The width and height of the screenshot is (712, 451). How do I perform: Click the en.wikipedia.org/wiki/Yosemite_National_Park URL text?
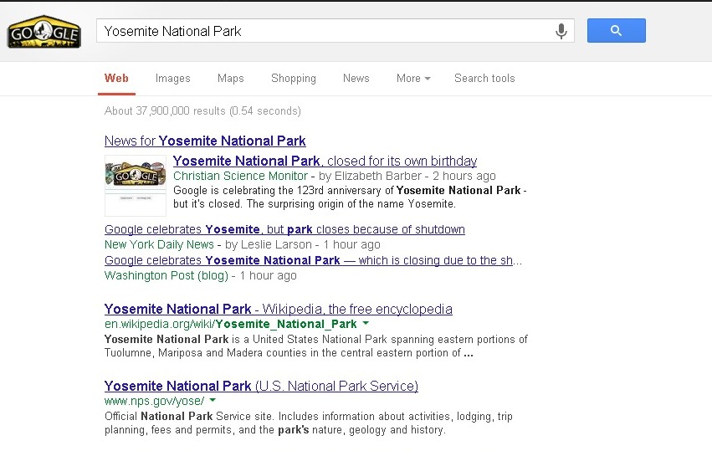point(231,324)
